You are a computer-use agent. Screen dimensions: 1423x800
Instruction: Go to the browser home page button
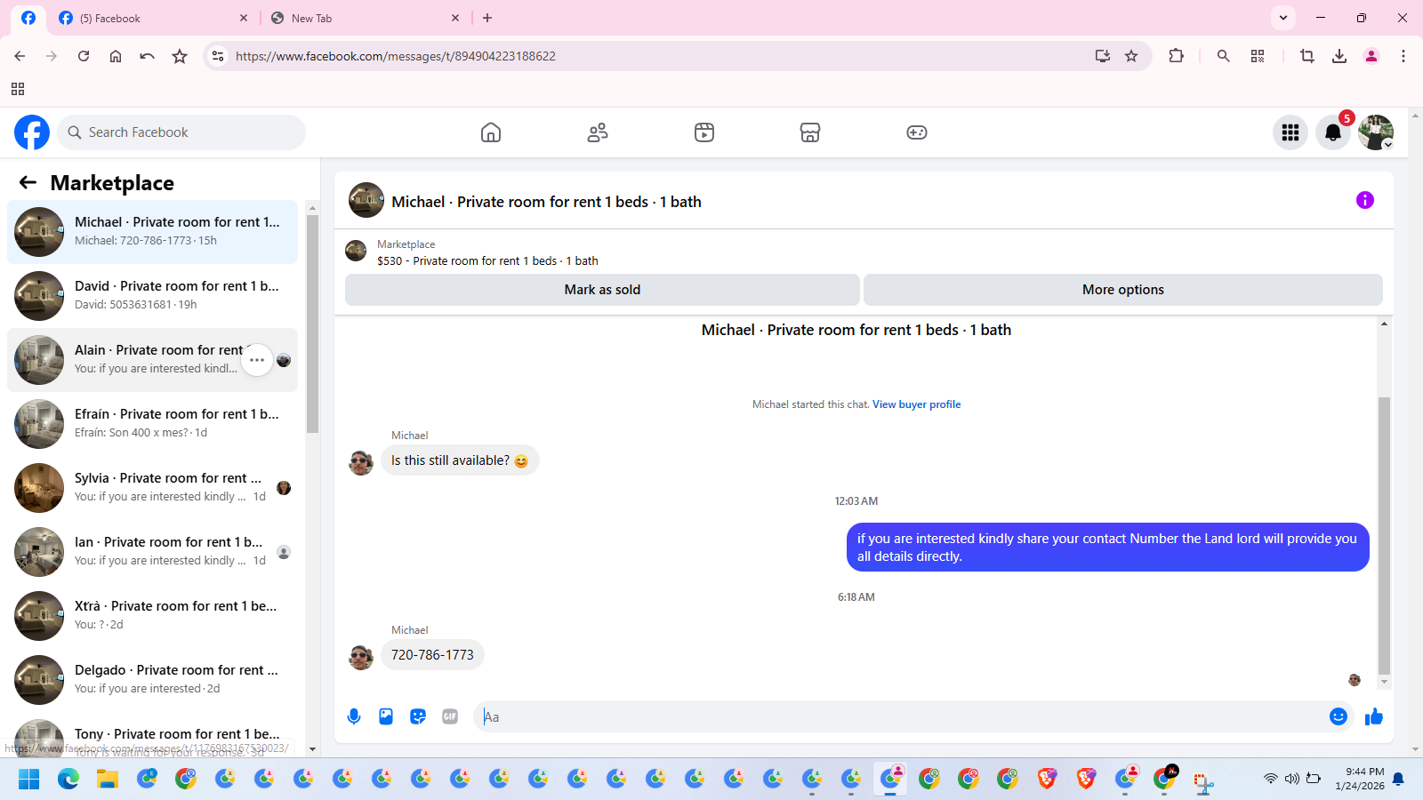coord(116,56)
